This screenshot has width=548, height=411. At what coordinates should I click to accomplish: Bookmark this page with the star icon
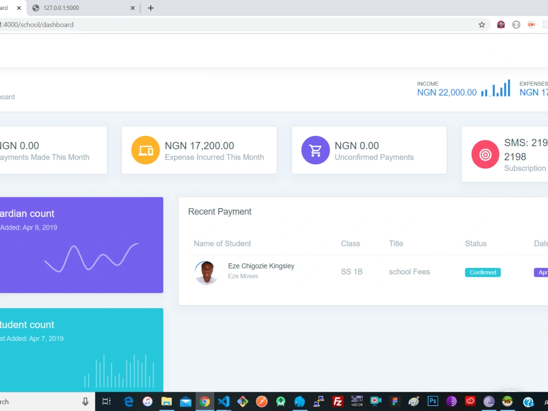[x=482, y=25]
